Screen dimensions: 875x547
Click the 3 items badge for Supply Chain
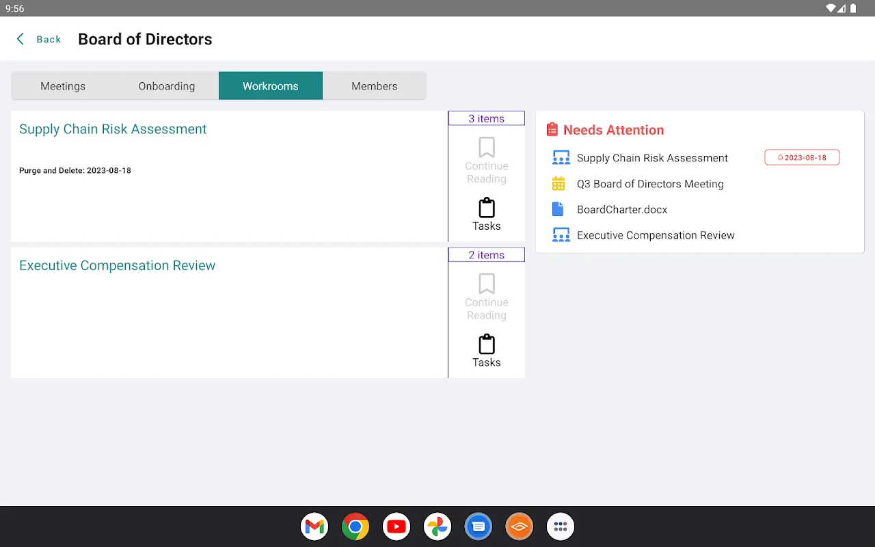click(487, 118)
